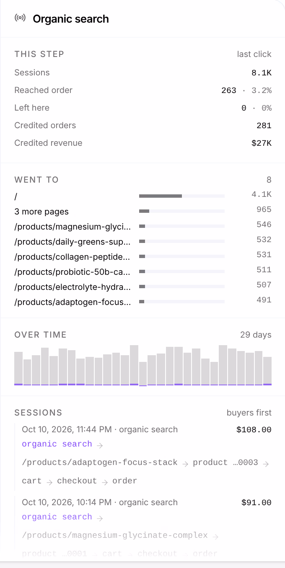
Task: Click the WENT TO section heading
Action: [36, 180]
